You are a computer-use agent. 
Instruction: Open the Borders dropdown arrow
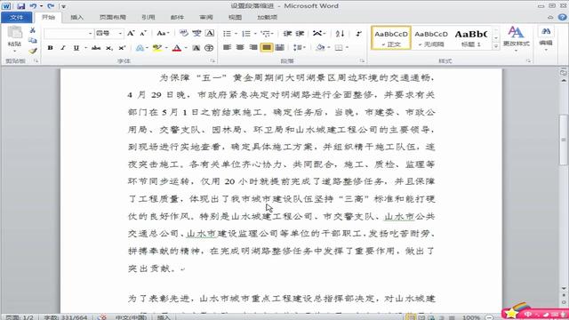point(348,47)
